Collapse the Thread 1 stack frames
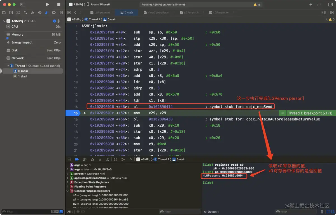The height and width of the screenshot is (215, 336). pos(8,66)
